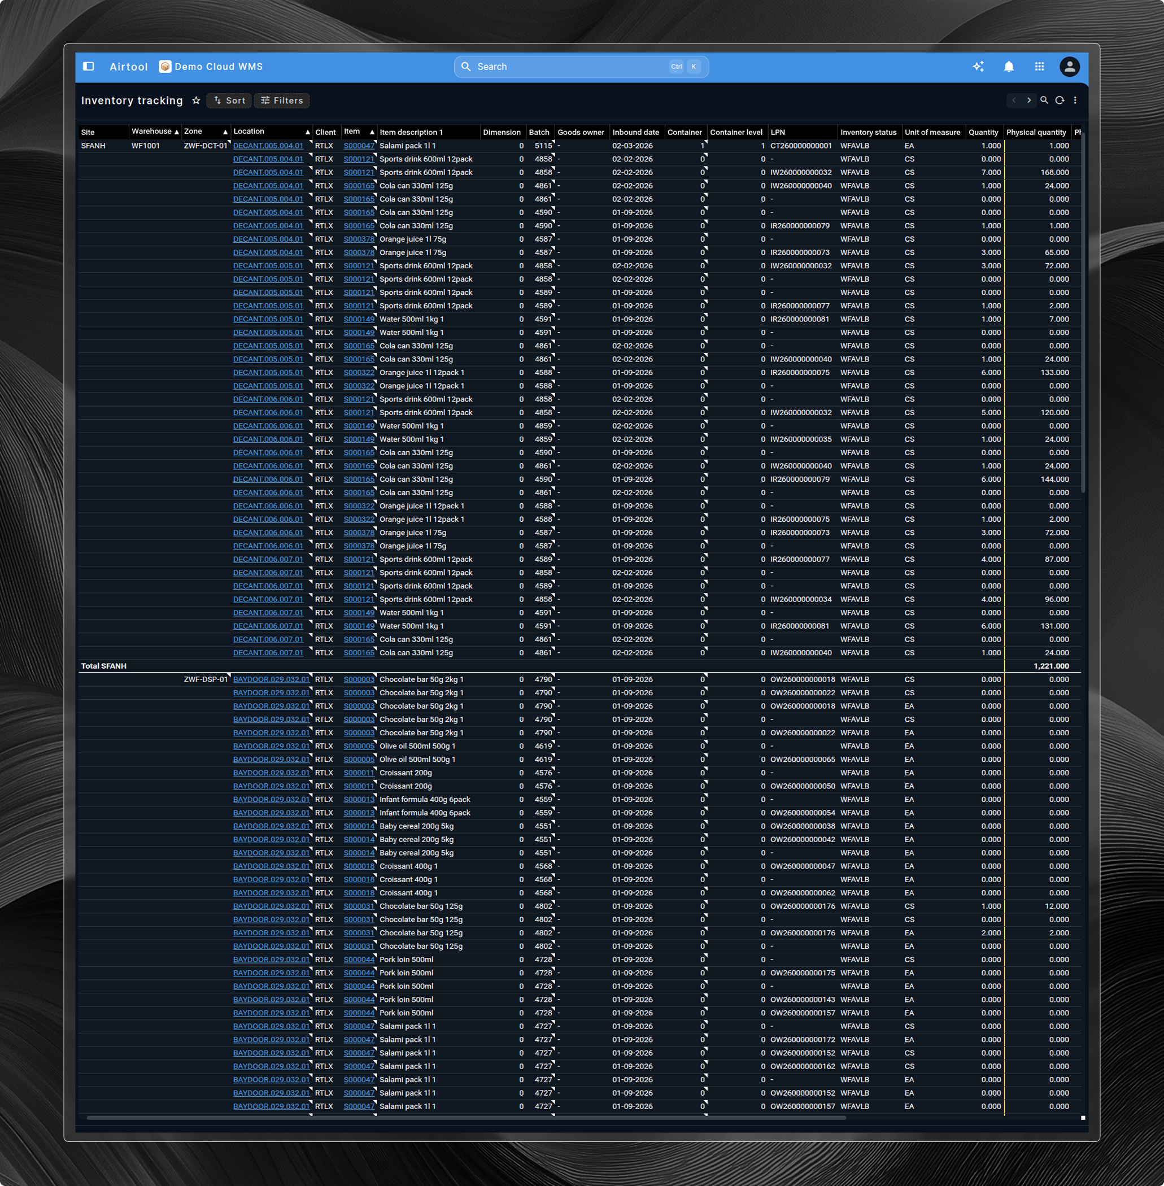The height and width of the screenshot is (1186, 1164).
Task: Click the refresh icon in toolbar
Action: (1060, 101)
